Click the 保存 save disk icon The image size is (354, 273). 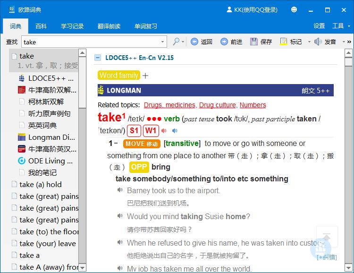[x=254, y=42]
